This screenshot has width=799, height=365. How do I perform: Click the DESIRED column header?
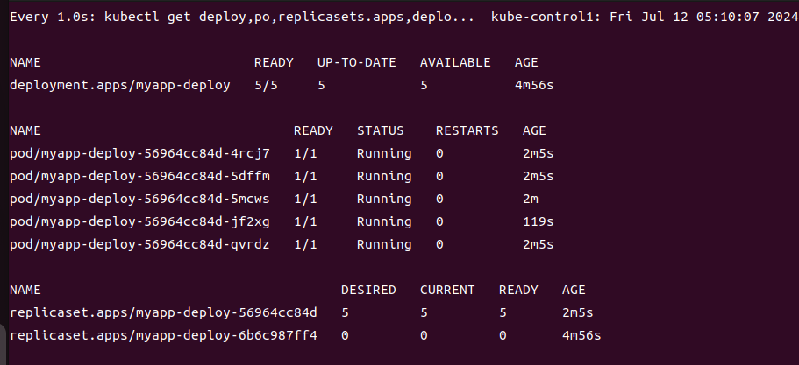point(368,290)
